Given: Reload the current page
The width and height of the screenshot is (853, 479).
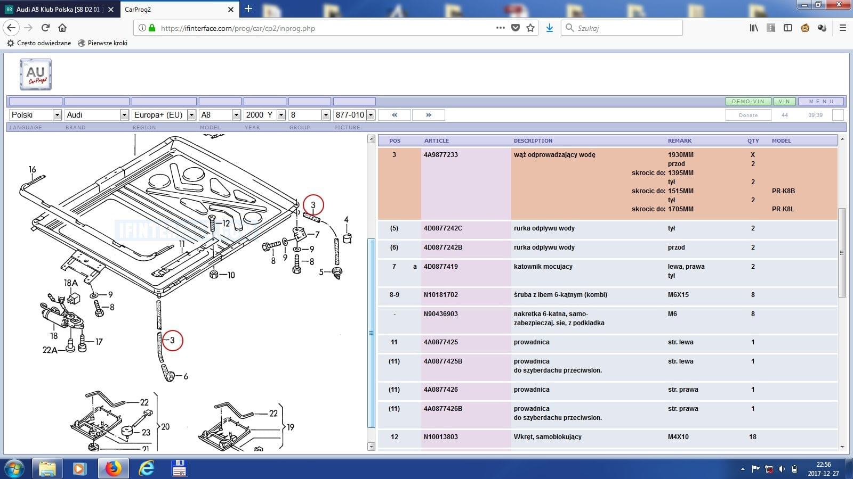Looking at the screenshot, I should (x=45, y=28).
